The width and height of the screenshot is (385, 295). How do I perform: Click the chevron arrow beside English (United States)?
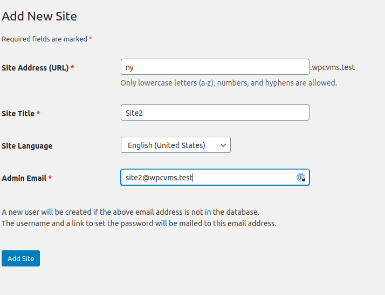(223, 145)
